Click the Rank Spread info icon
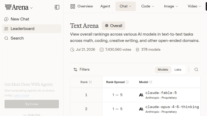This screenshot has width=207, height=116. 127,82
